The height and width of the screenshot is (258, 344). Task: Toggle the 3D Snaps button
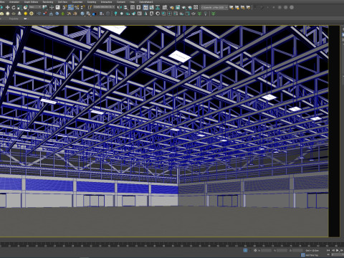pos(64,7)
